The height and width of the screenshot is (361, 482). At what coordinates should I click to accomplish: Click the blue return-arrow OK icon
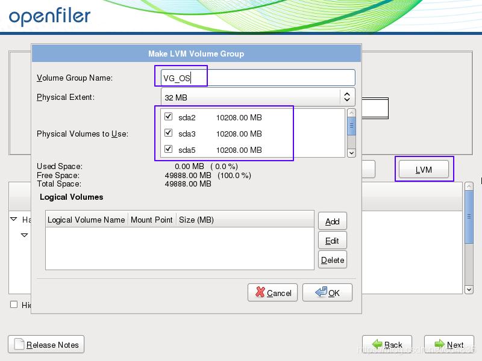(x=321, y=292)
